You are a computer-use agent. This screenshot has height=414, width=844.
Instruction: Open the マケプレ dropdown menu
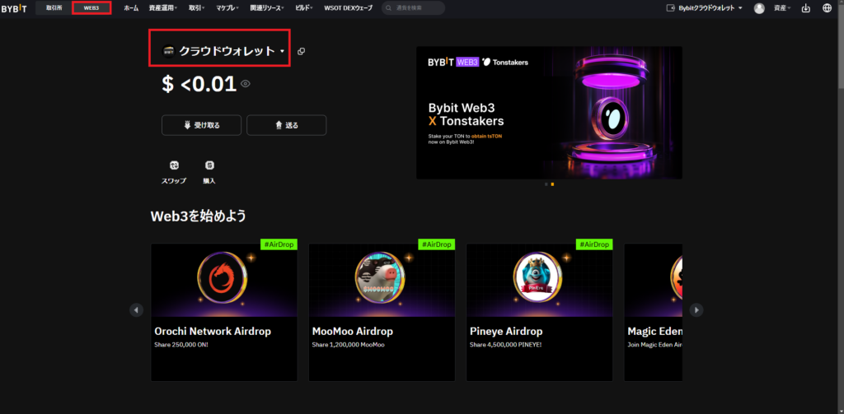click(x=227, y=8)
